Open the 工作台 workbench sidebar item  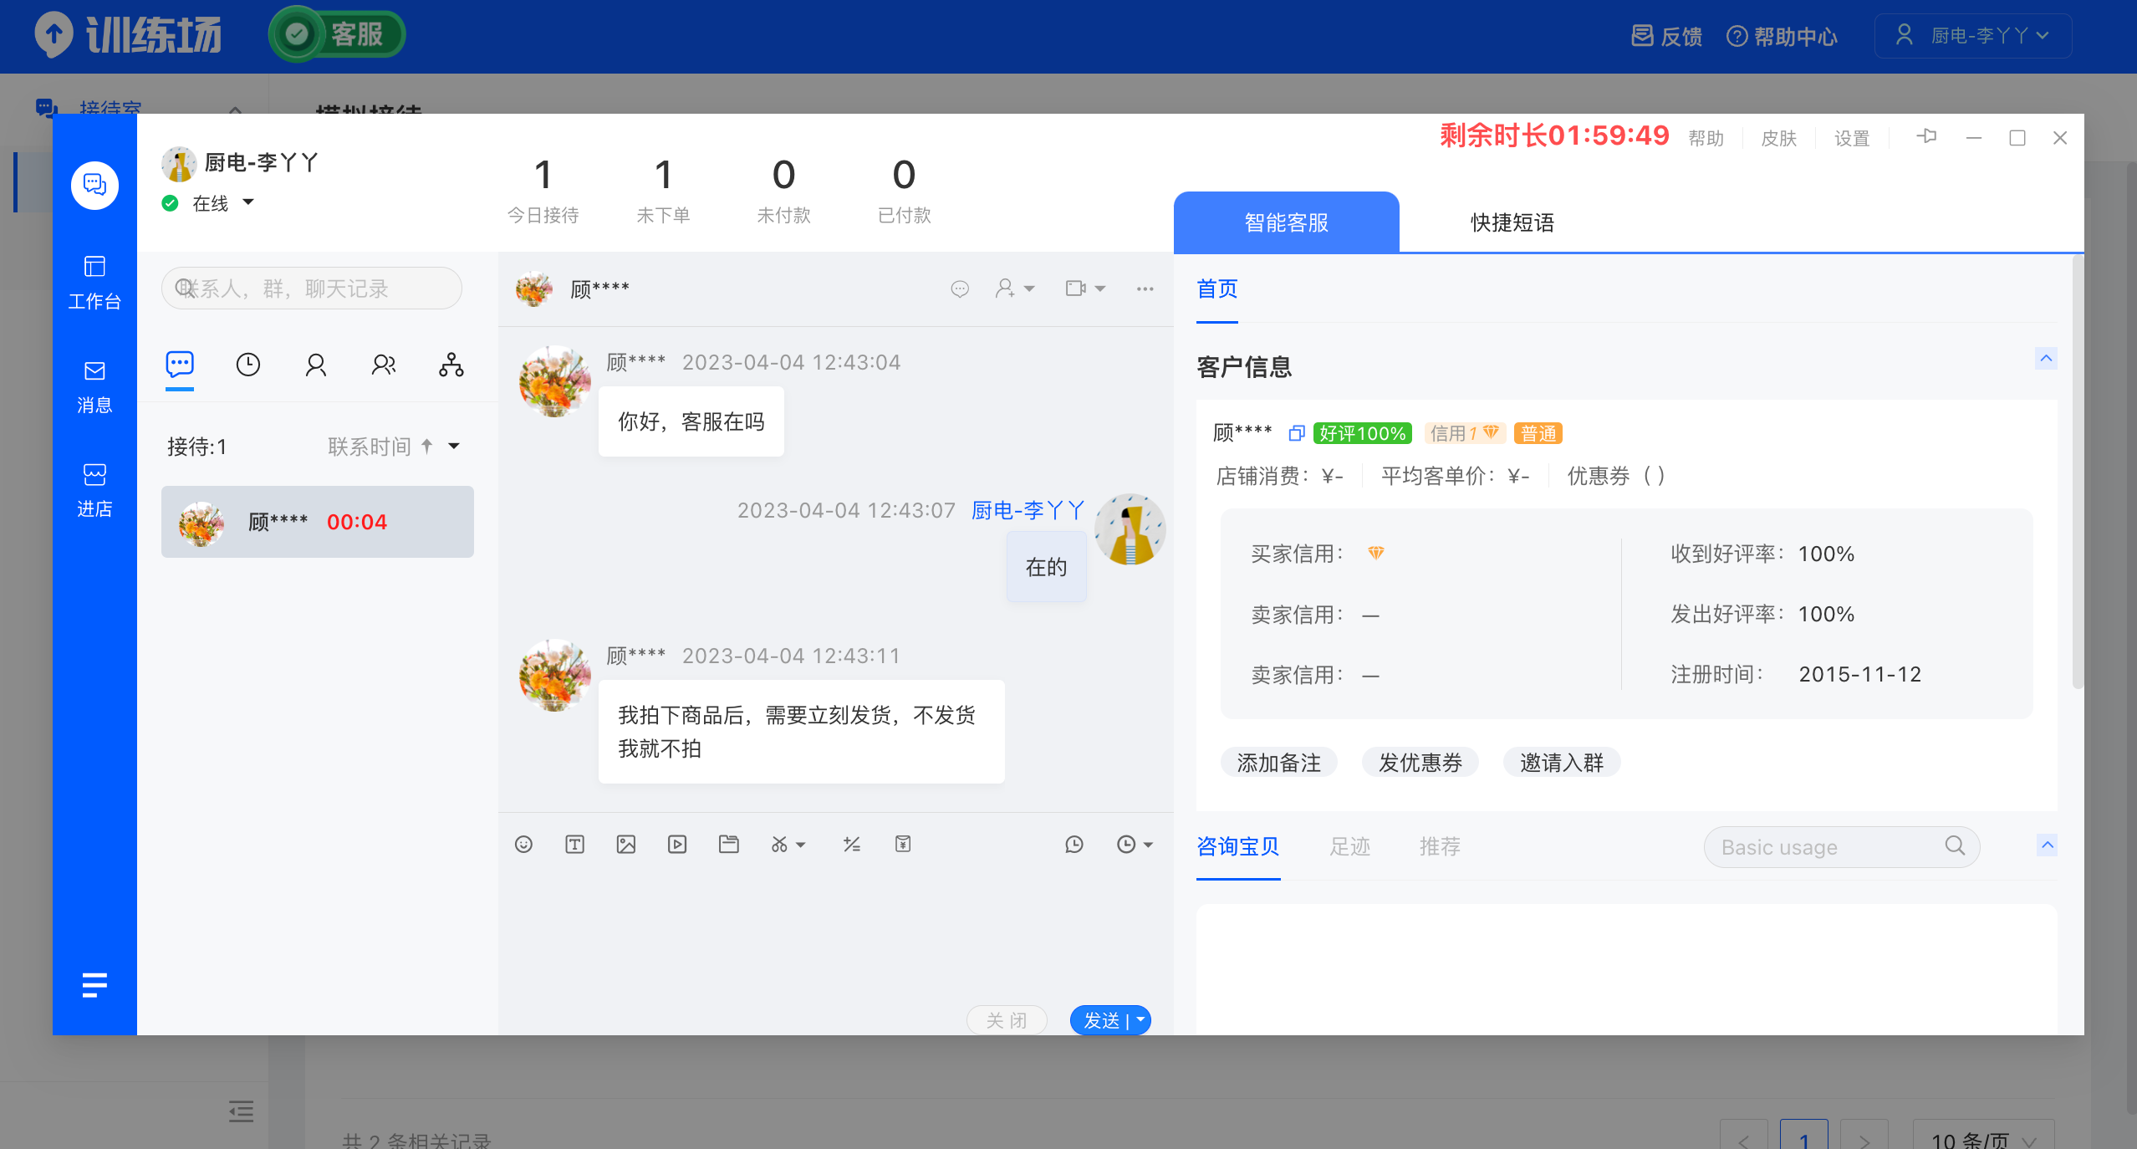coord(94,283)
